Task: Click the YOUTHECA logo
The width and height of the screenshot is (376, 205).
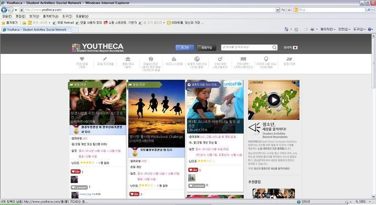Action: [x=97, y=47]
